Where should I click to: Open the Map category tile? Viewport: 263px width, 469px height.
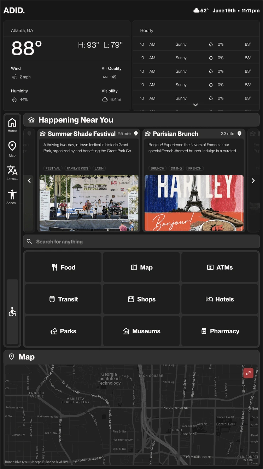pyautogui.click(x=141, y=267)
